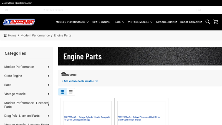This screenshot has width=222, height=125.
Task: Click the home car icon in breadcrumb
Action: [5, 36]
